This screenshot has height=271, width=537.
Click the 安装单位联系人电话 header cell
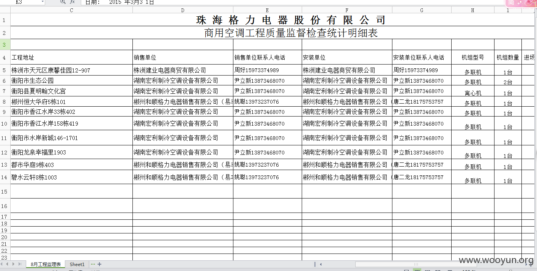[422, 57]
